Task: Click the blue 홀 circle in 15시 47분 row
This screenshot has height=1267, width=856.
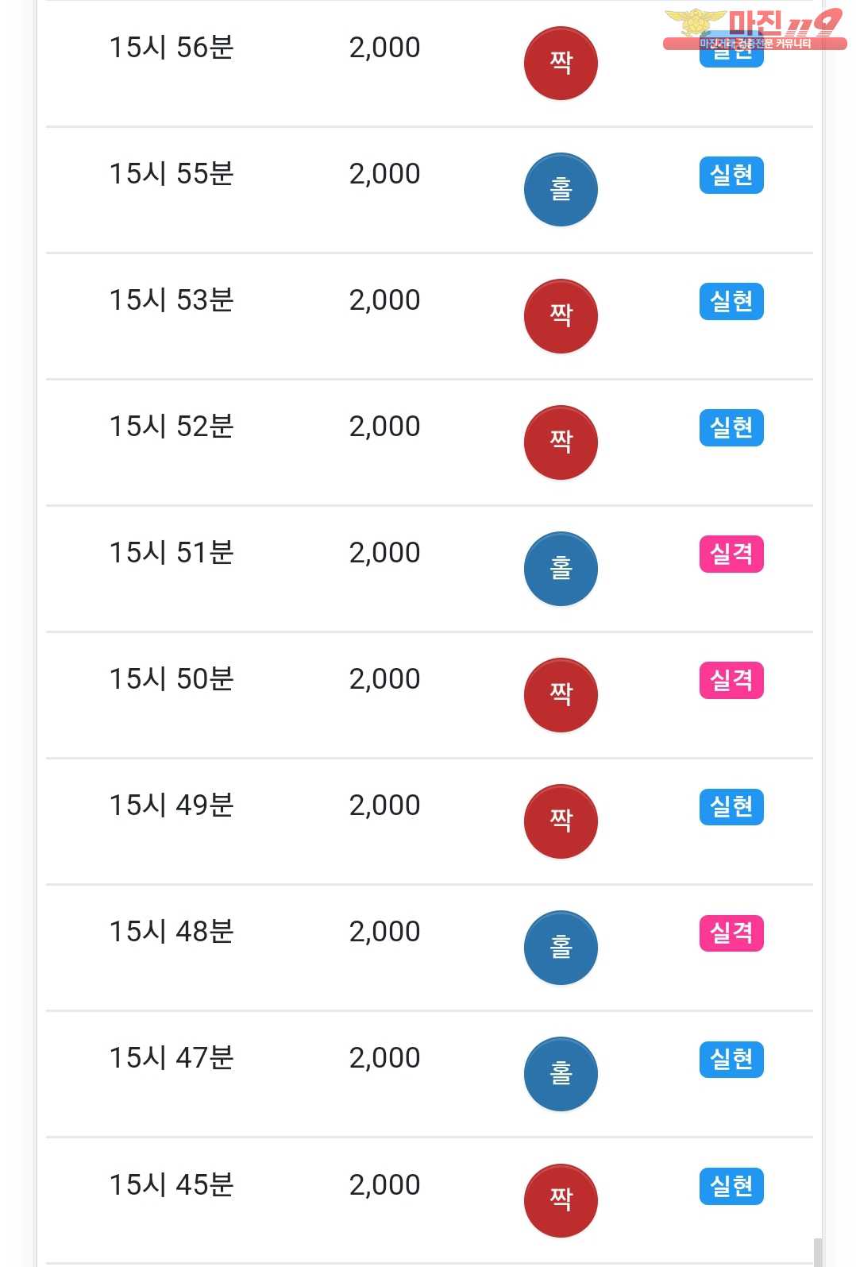Action: point(561,1073)
